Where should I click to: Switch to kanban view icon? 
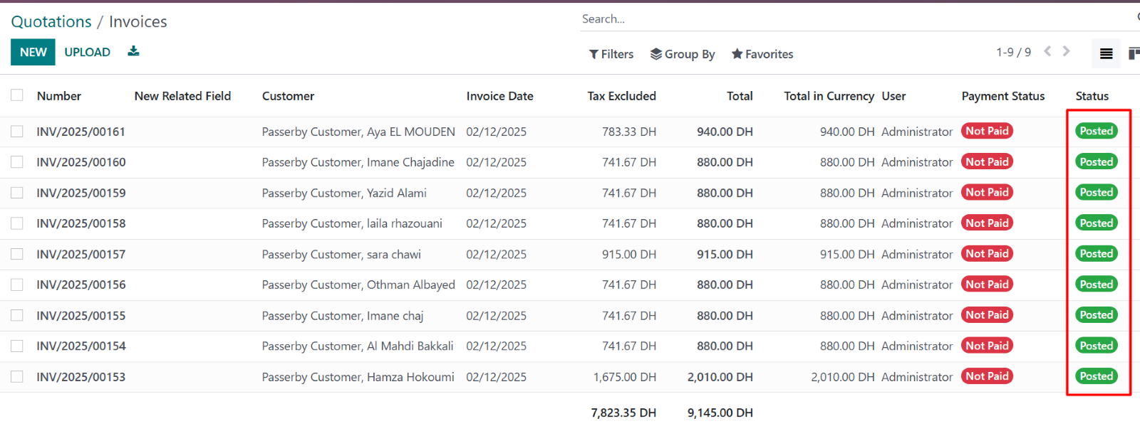1133,53
